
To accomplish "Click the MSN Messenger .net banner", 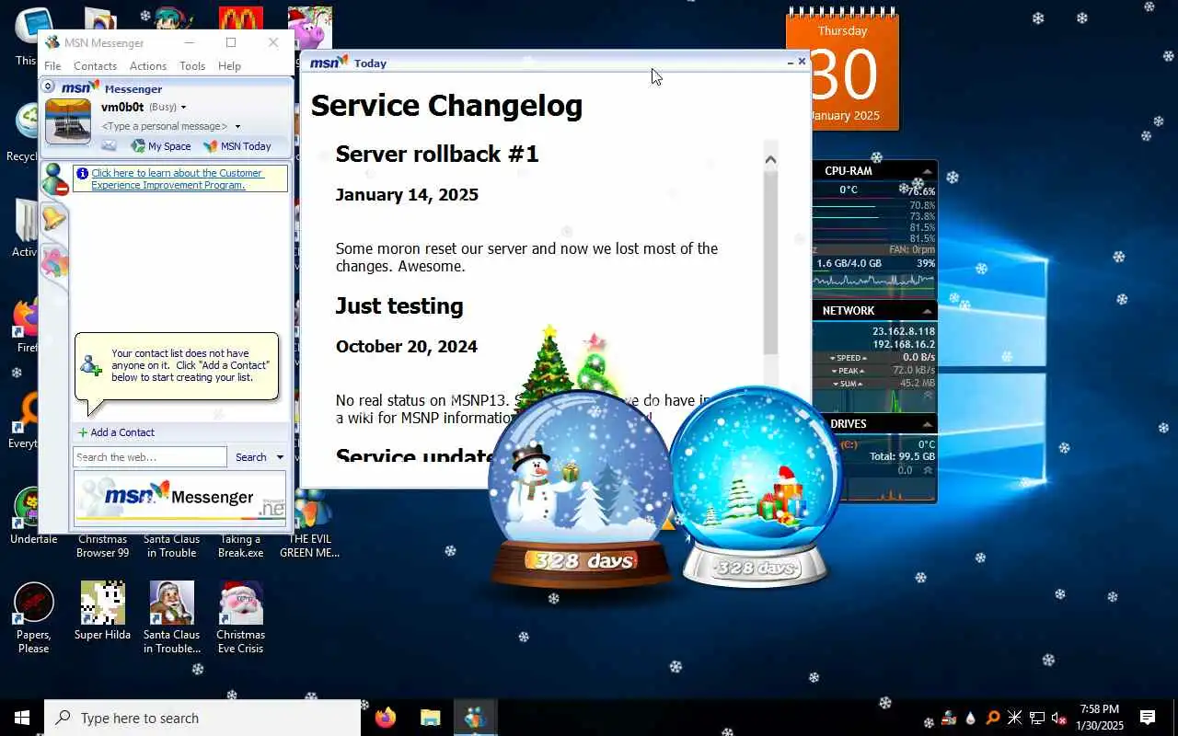I will (179, 498).
